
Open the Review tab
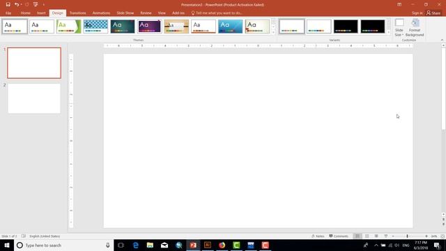pyautogui.click(x=146, y=13)
